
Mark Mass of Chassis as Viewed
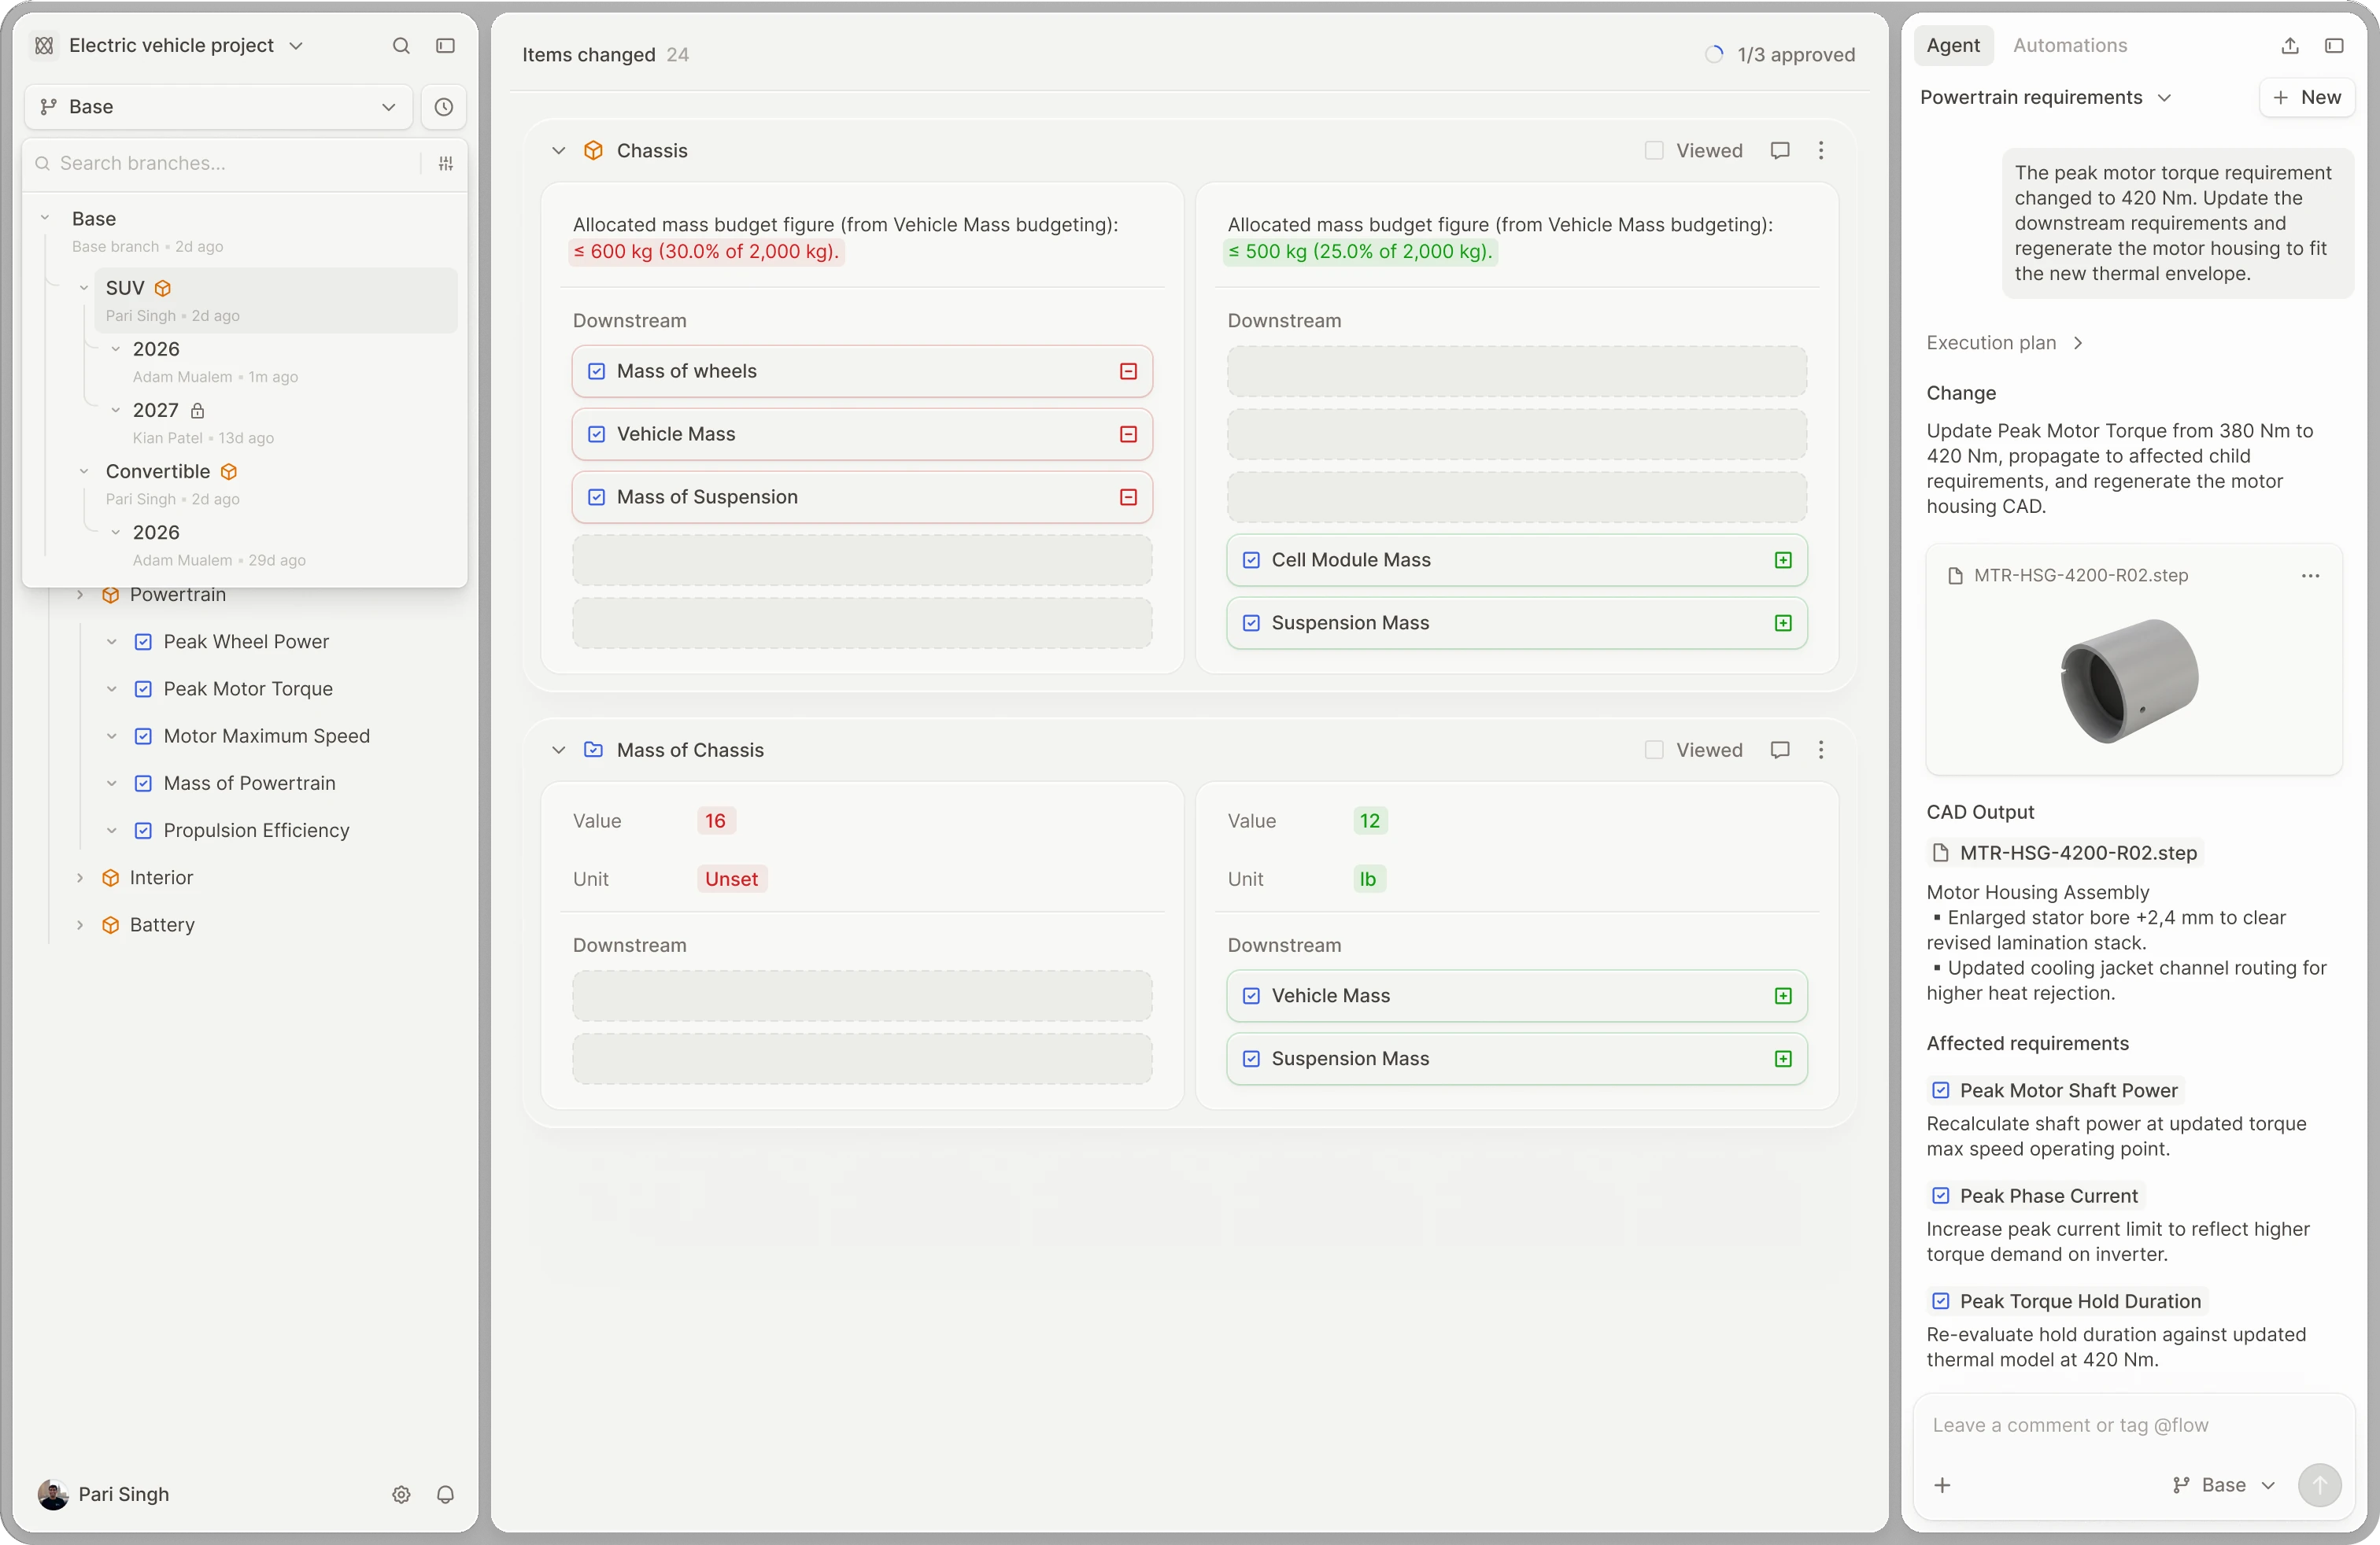[x=1654, y=750]
